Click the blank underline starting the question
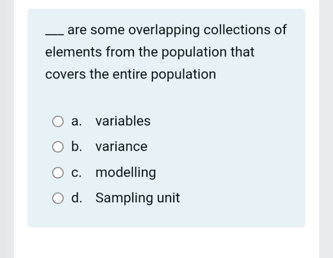The width and height of the screenshot is (333, 258). [55, 35]
